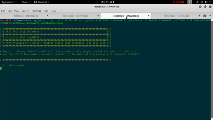Open the Places menu
Screen dimensions: 213x120
(26, 2)
